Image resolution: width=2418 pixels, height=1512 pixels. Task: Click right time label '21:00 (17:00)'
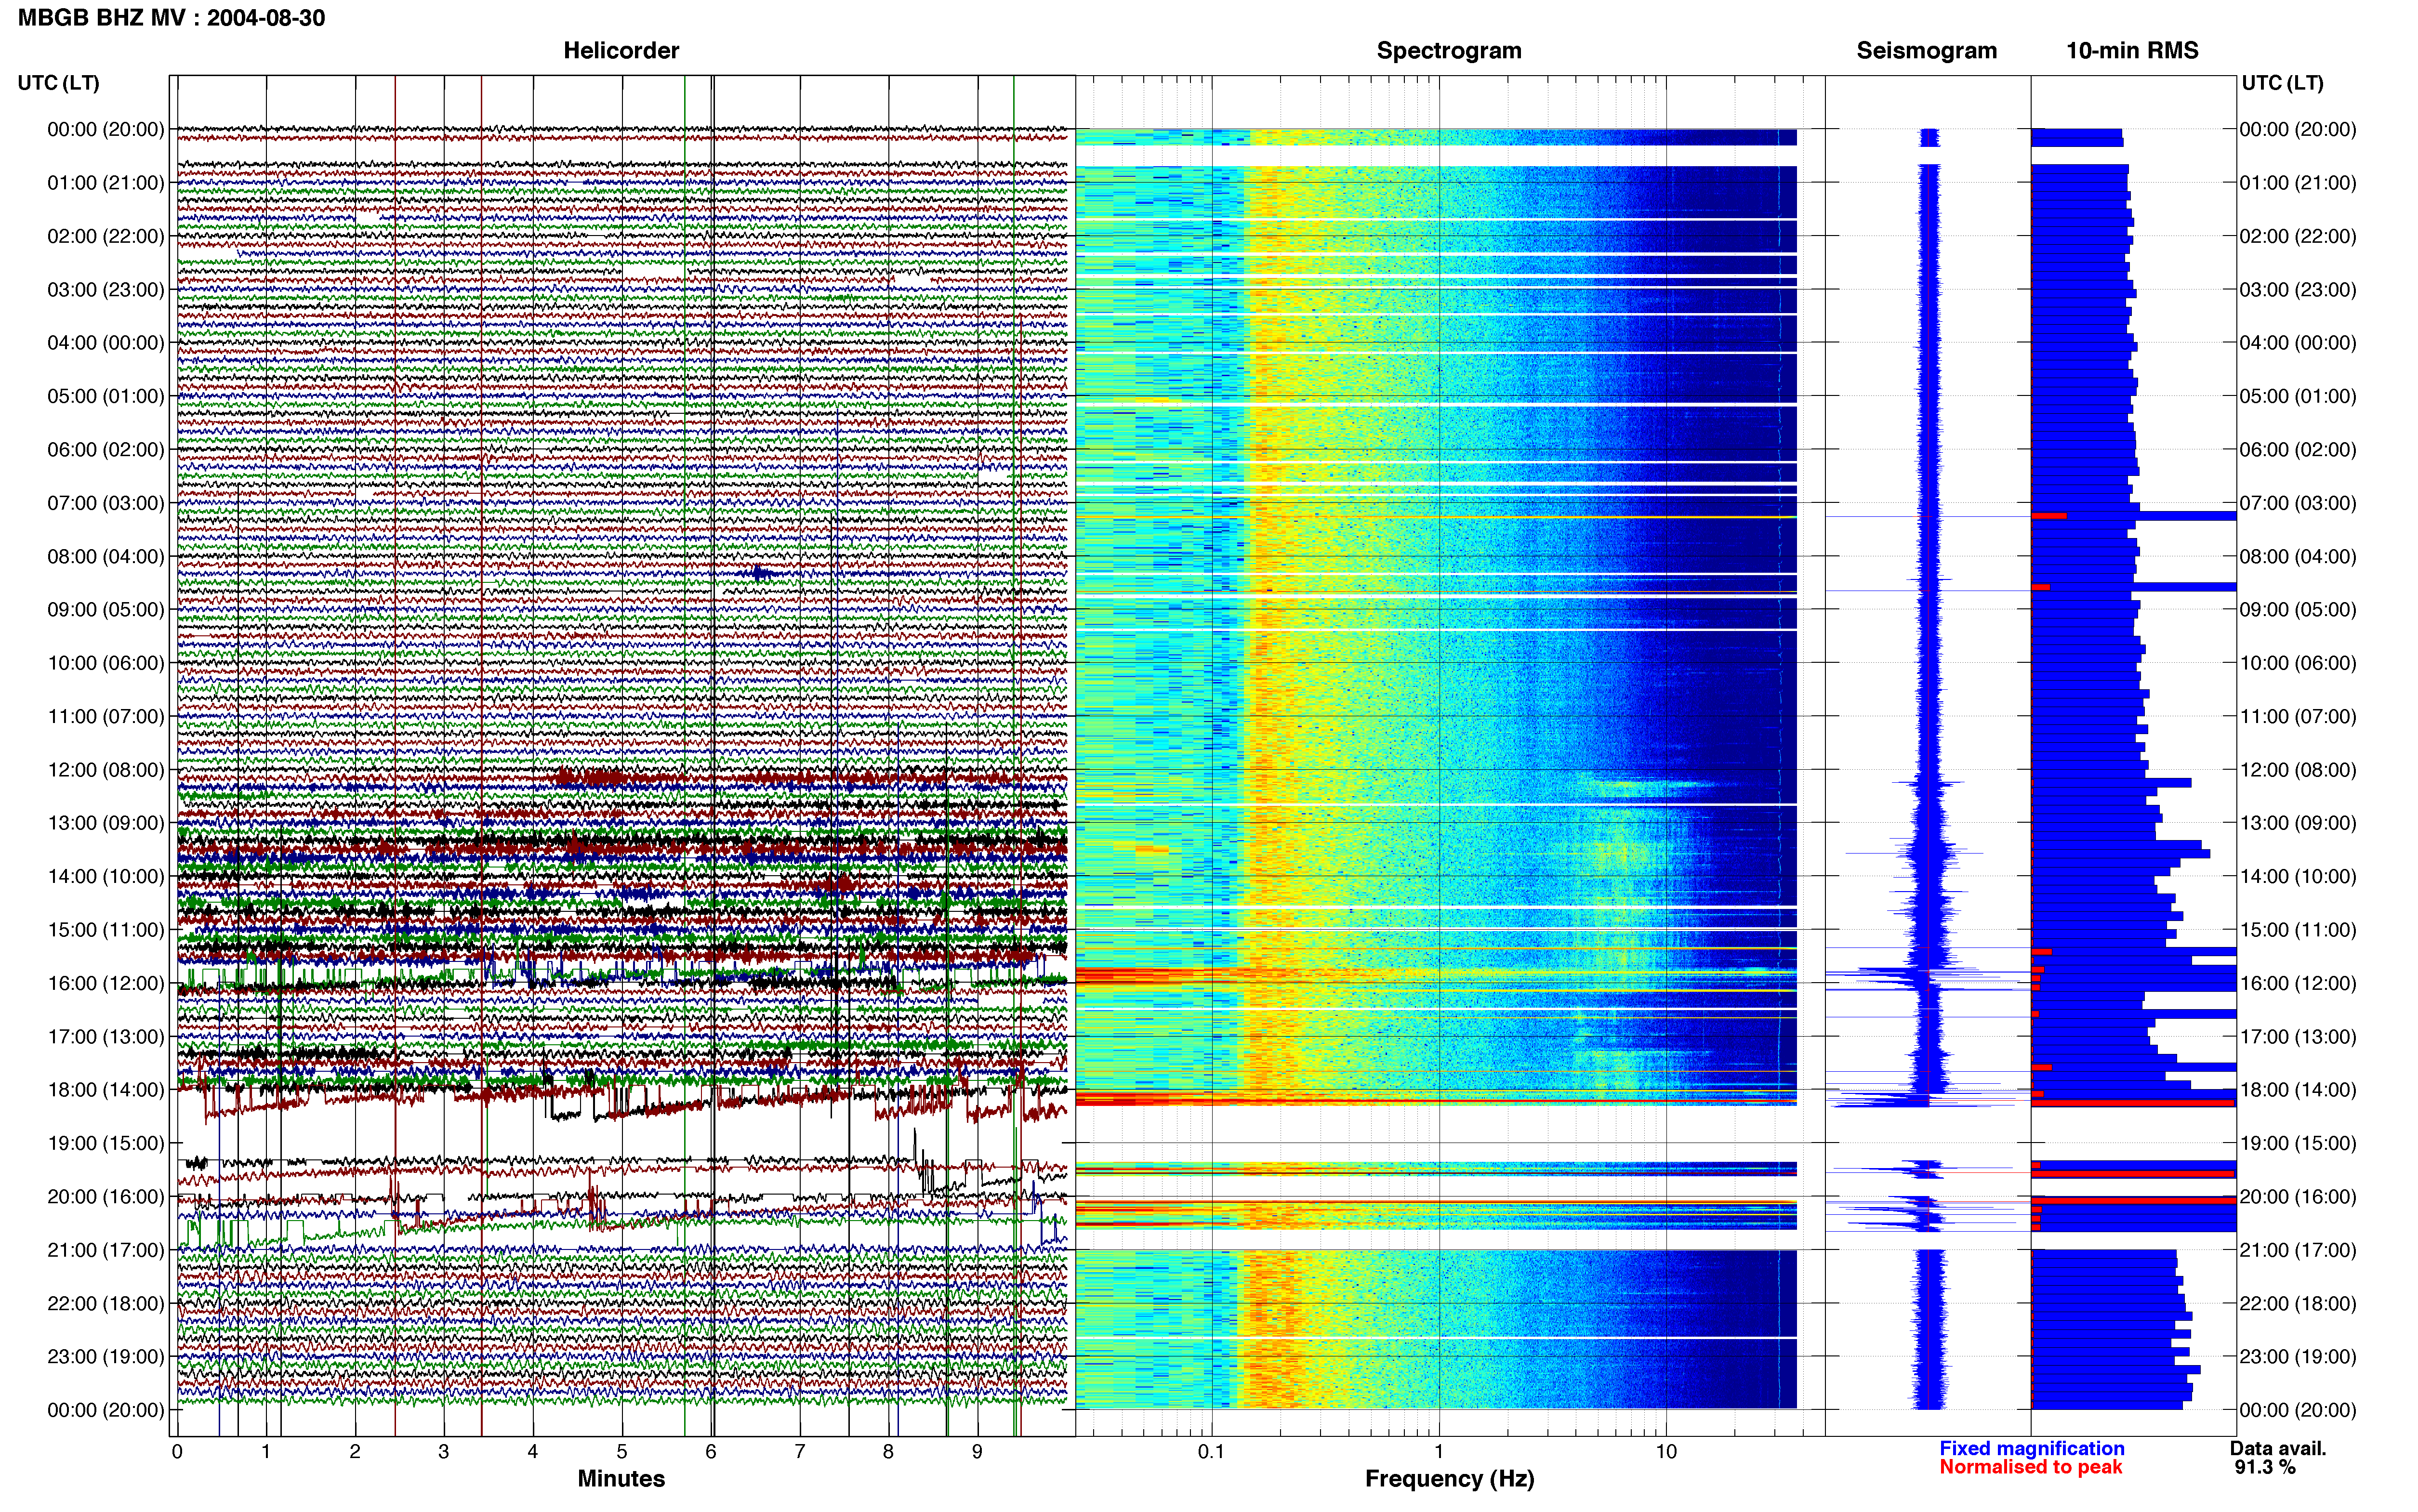pos(2298,1250)
